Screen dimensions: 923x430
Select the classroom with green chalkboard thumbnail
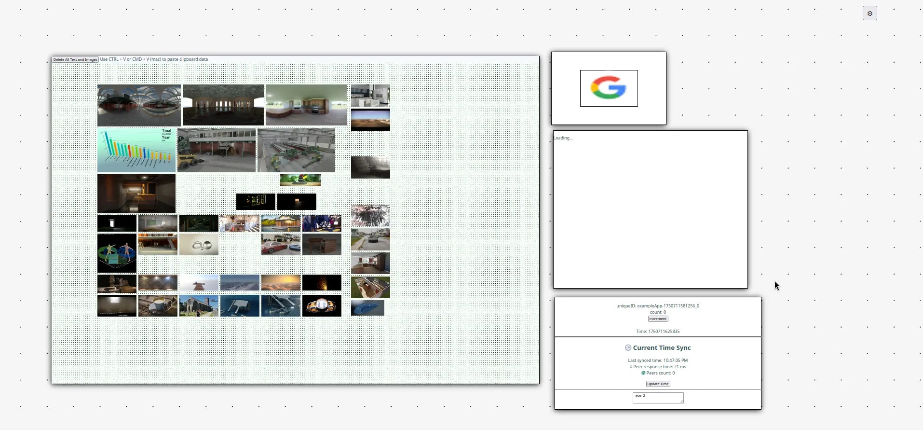pos(158,223)
